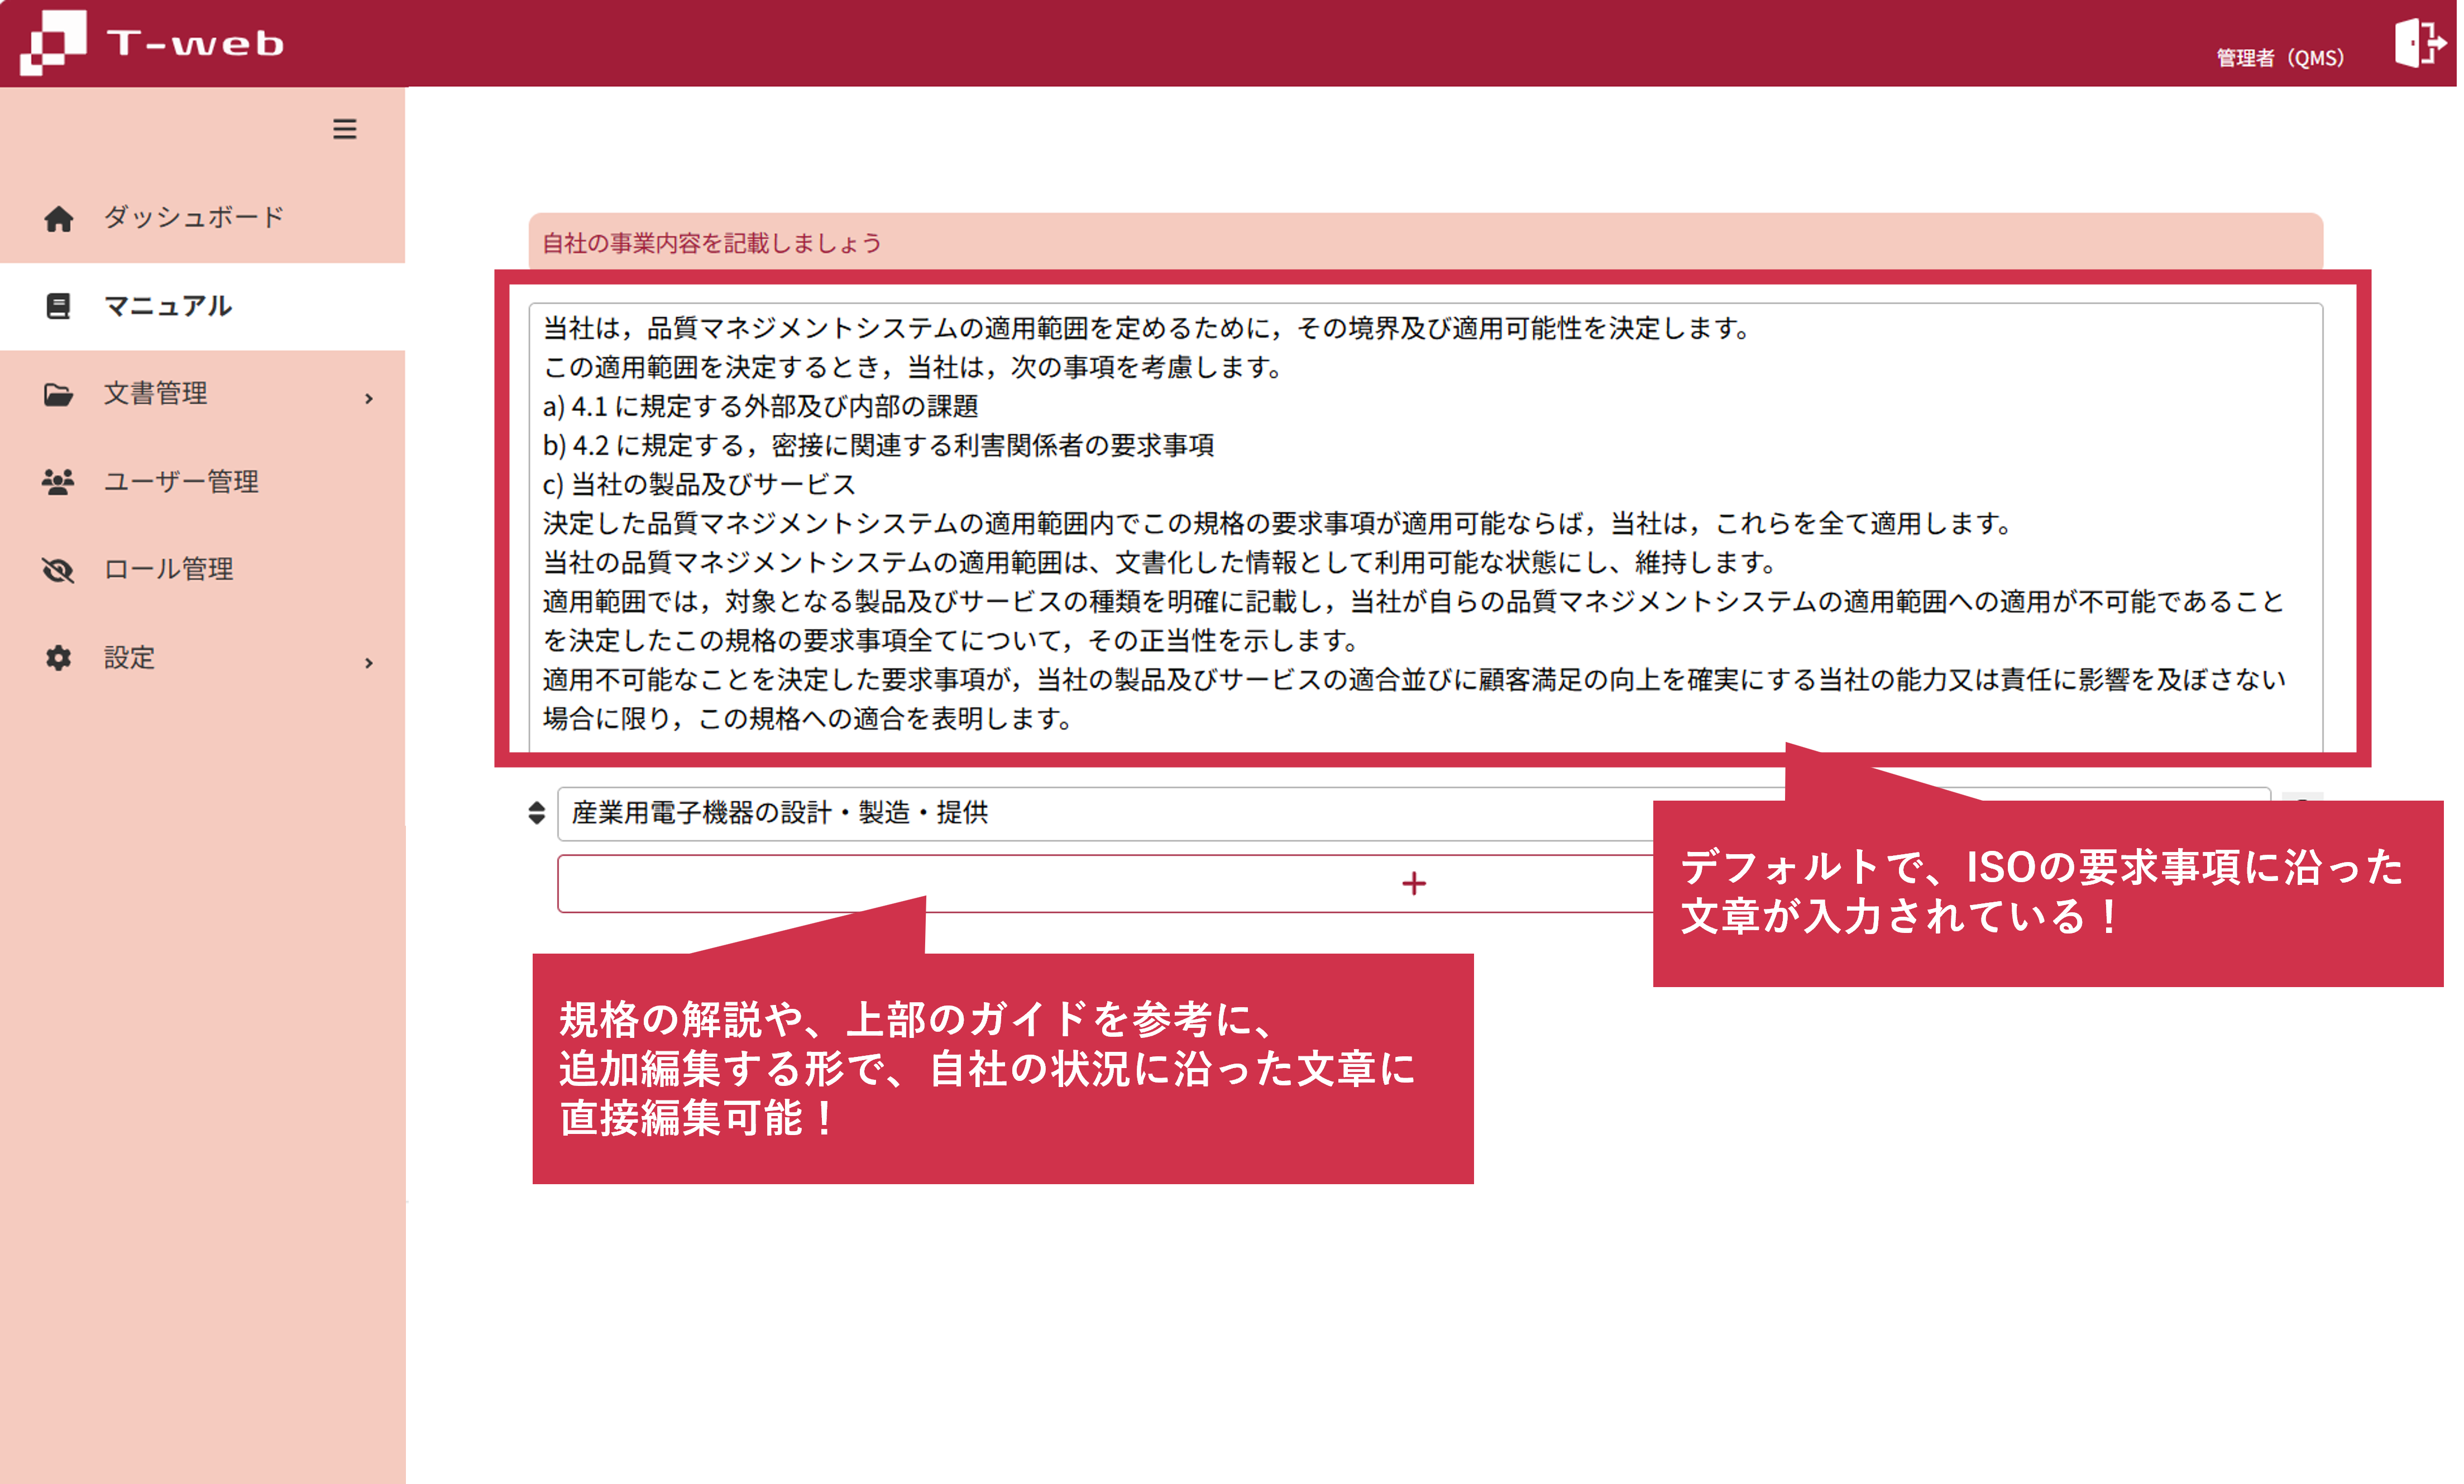Viewport: 2464px width, 1484px height.
Task: Expand the 文書管理 submenu chevron
Action: [x=369, y=398]
